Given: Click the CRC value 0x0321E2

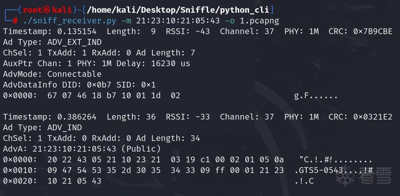Looking at the screenshot, I should tap(373, 117).
